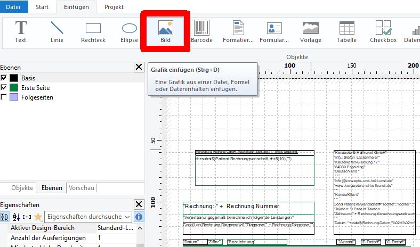Select the Ellipse shape tool

click(x=129, y=31)
